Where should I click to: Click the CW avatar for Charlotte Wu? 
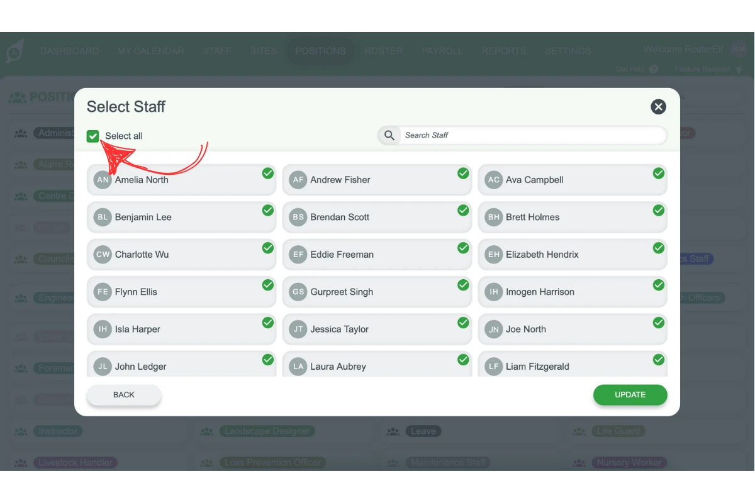pyautogui.click(x=103, y=255)
